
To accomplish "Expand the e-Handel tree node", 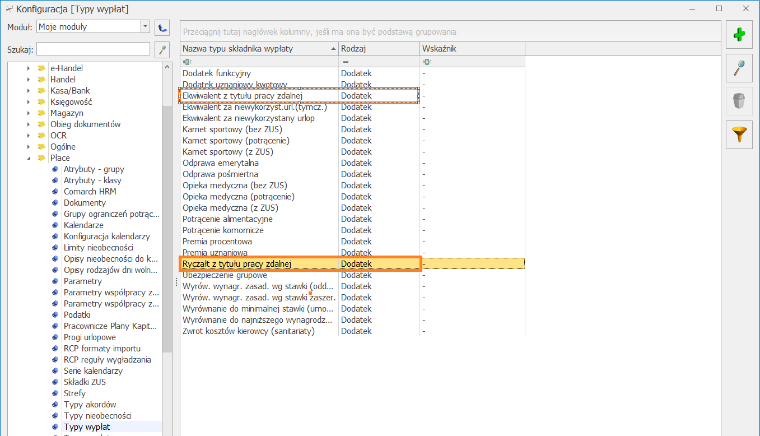I will click(x=28, y=68).
